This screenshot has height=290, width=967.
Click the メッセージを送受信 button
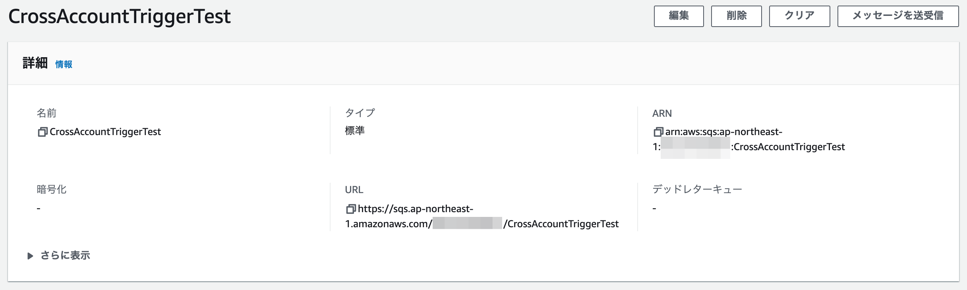tap(897, 16)
